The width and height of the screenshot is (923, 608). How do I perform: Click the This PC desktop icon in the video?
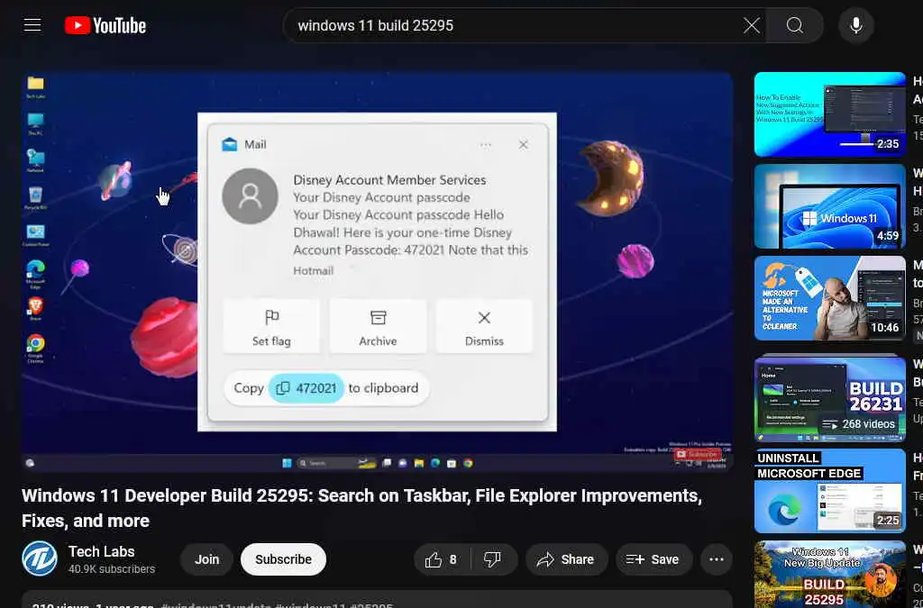pyautogui.click(x=35, y=123)
